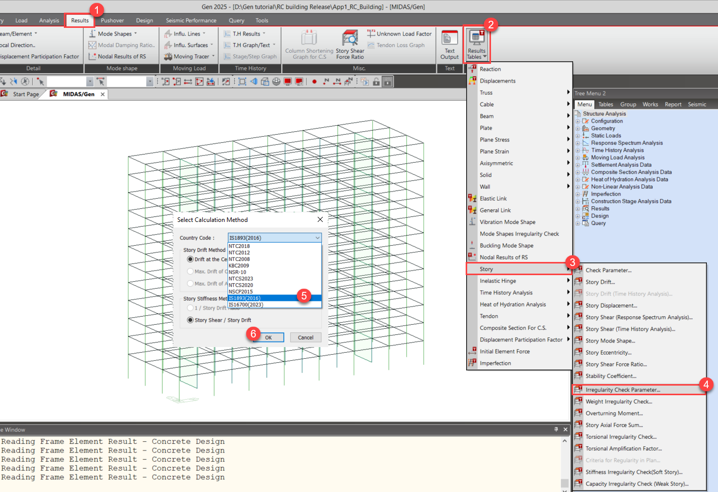Image resolution: width=718 pixels, height=492 pixels.
Task: Open T.H Graph/Text dropdown arrow
Action: point(274,45)
